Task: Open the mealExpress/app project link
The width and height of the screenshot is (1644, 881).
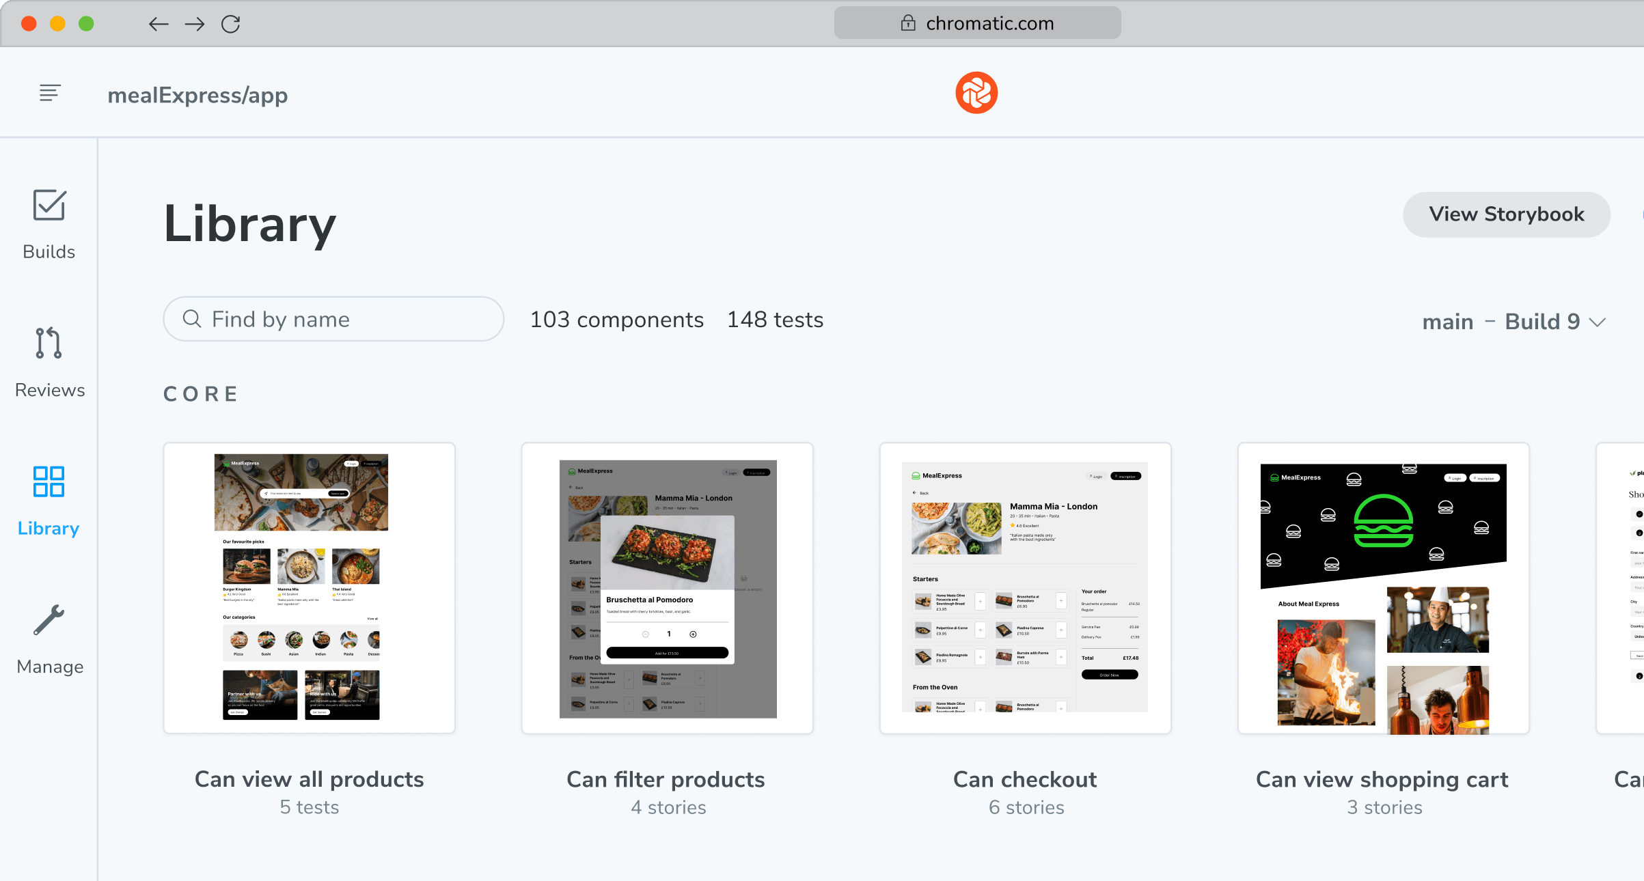Action: (x=197, y=96)
